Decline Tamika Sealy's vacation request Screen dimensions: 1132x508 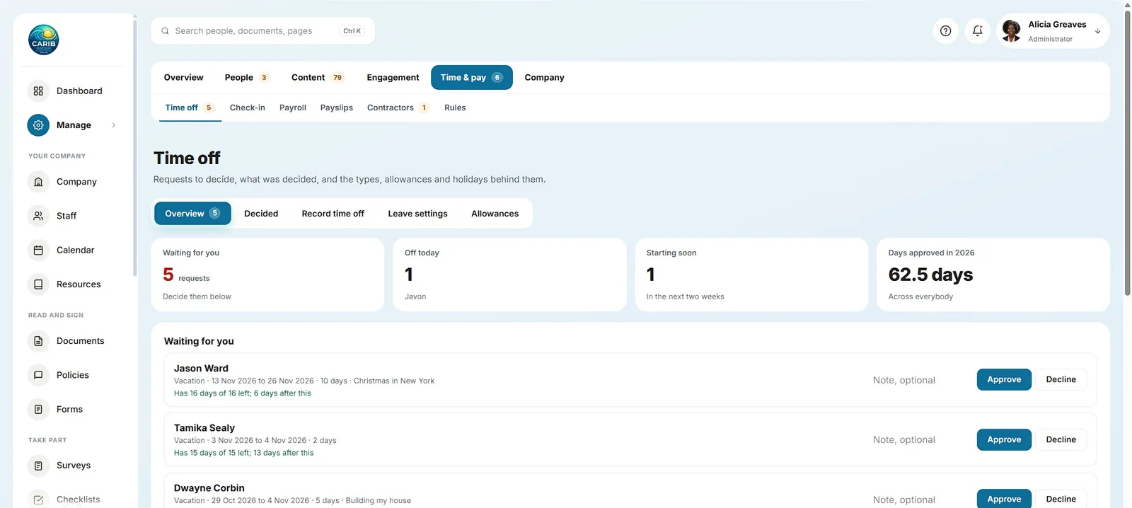(1061, 440)
